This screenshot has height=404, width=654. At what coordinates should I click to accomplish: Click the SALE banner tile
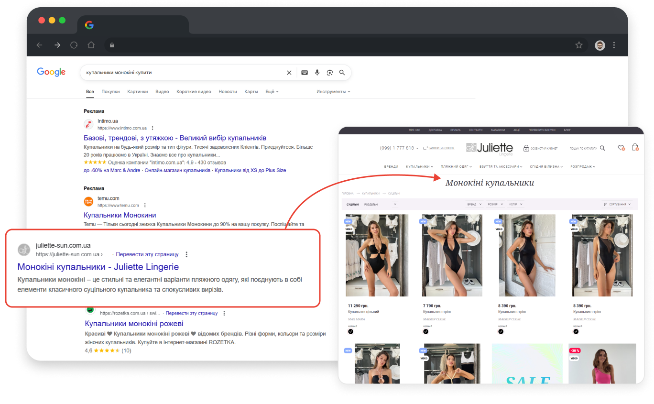[x=527, y=364]
